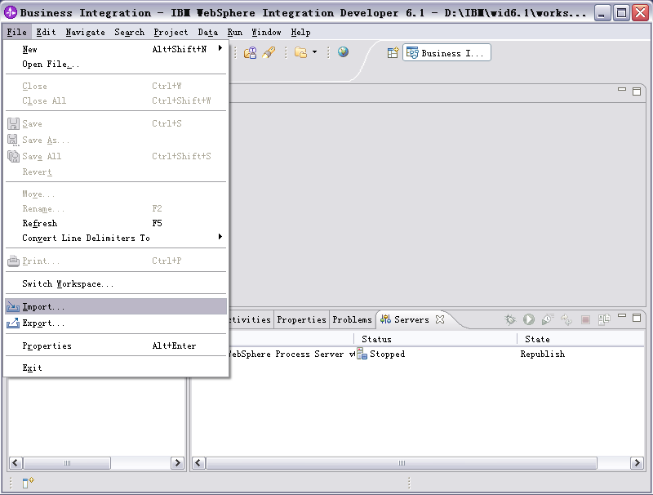
Task: Open the globe web browser icon
Action: (343, 52)
